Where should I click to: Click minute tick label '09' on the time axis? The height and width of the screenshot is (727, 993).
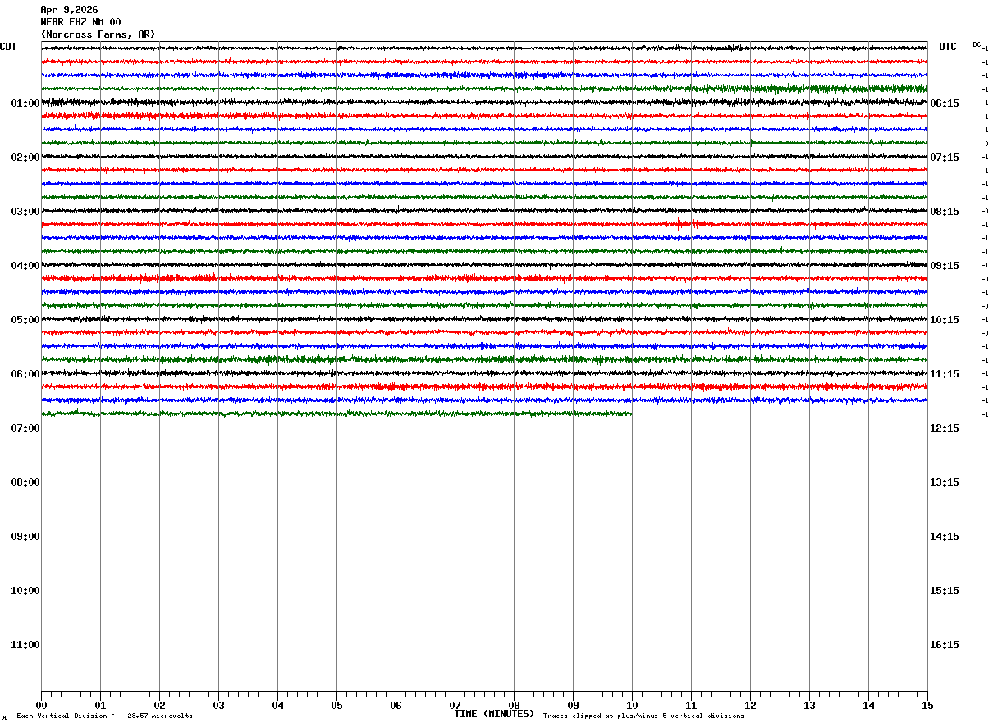573,705
